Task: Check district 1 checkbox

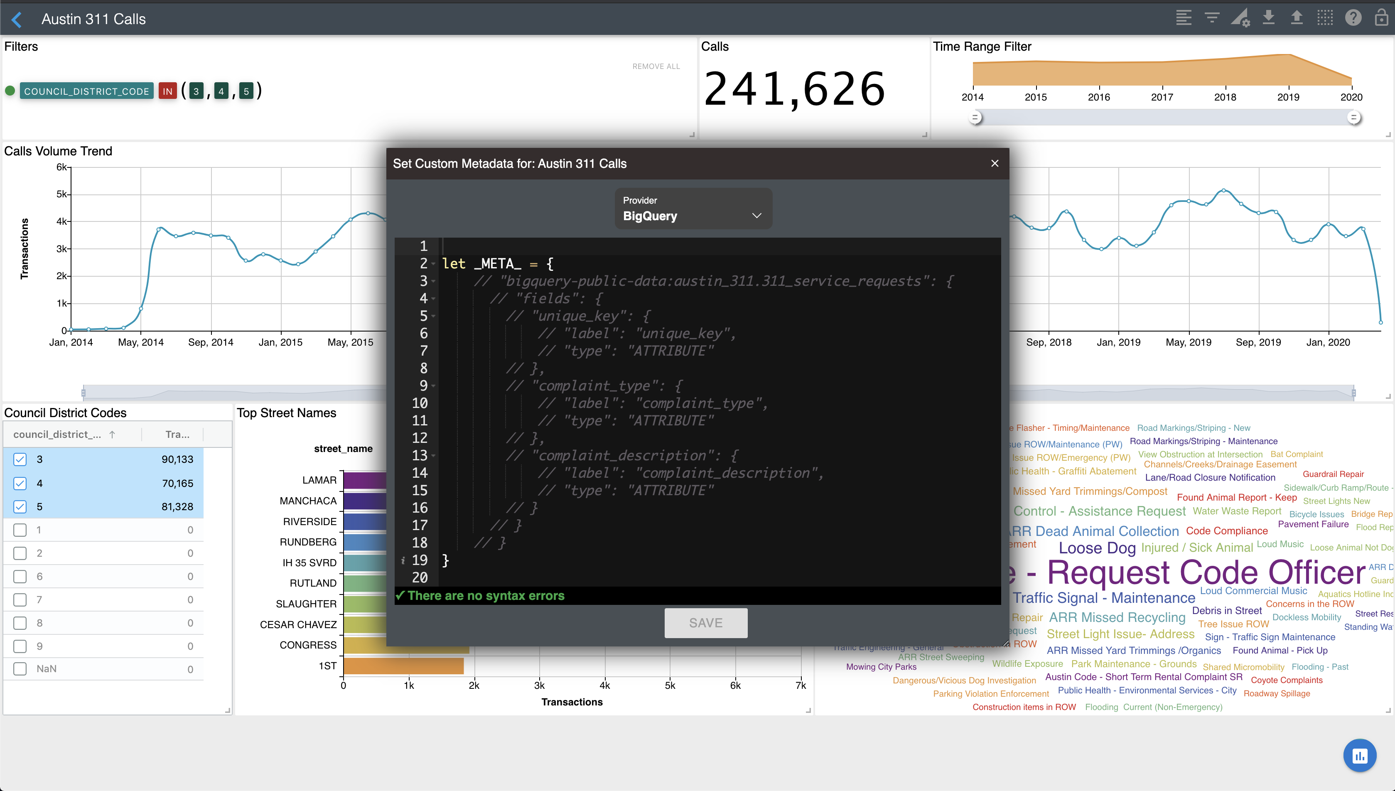Action: click(x=20, y=530)
